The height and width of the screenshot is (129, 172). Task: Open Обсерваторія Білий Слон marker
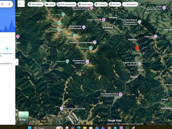click(x=87, y=62)
